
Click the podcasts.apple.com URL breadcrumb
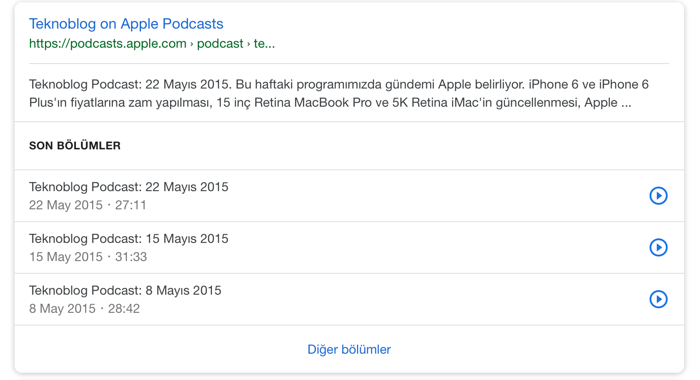pos(152,44)
